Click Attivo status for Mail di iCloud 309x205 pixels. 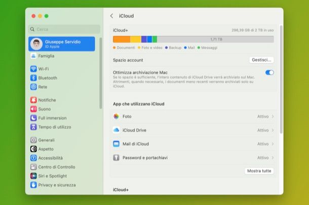(263, 144)
